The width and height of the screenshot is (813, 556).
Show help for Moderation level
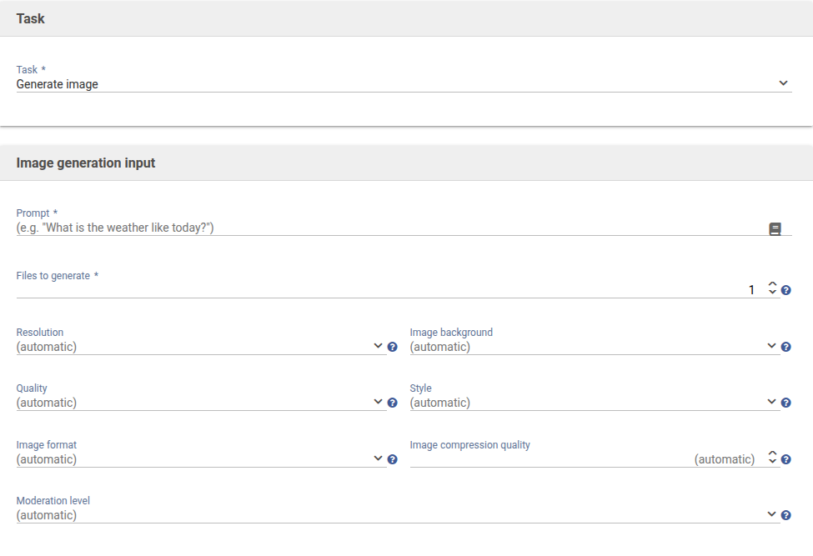tap(785, 515)
